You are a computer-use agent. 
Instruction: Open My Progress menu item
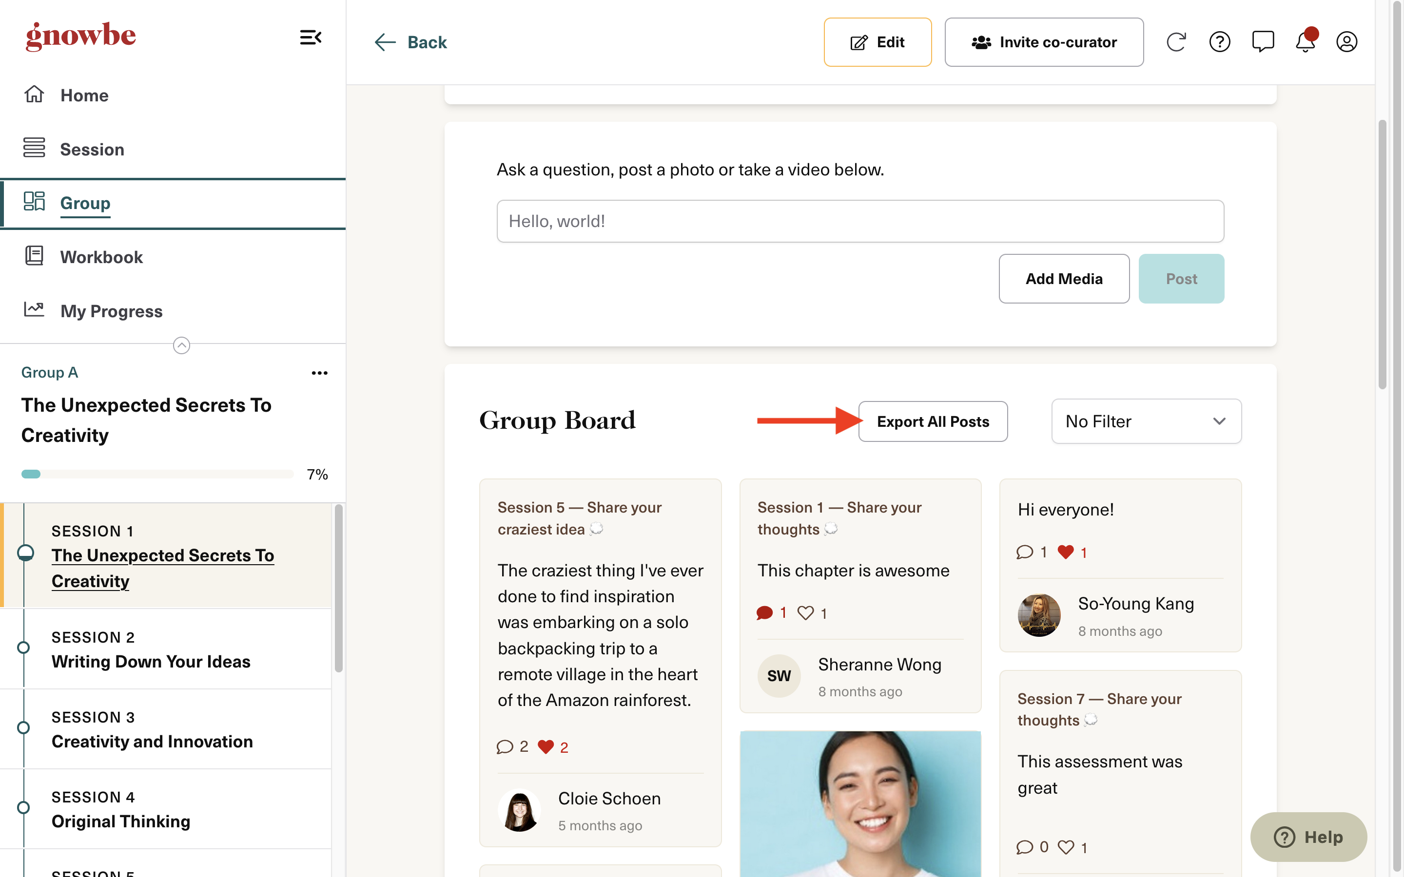point(173,311)
